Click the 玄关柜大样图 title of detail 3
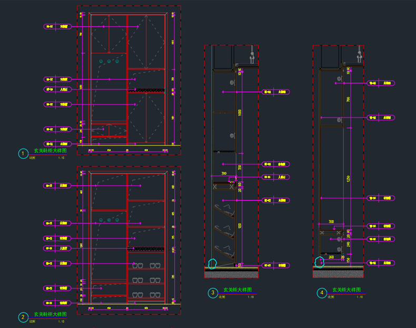 pos(237,290)
